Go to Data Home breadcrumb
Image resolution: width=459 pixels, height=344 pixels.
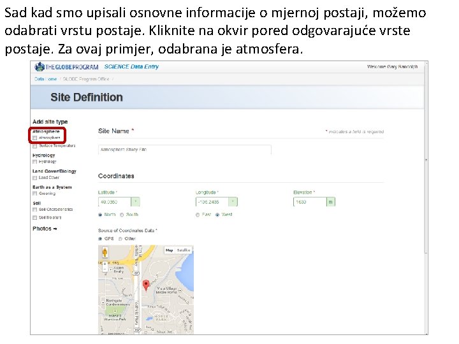pos(45,79)
